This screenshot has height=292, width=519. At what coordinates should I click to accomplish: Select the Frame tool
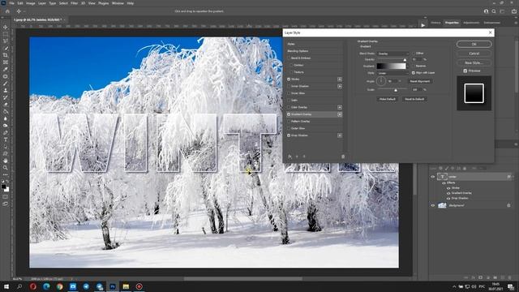click(6, 62)
